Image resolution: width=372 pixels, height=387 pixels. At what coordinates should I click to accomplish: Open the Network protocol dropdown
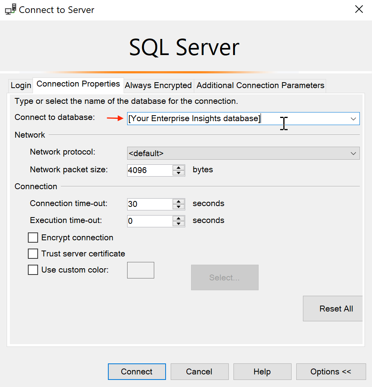click(x=243, y=153)
